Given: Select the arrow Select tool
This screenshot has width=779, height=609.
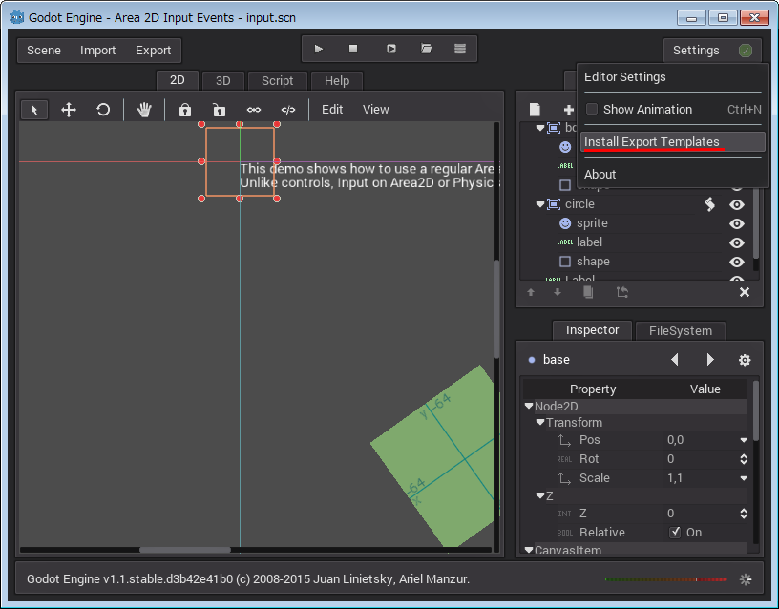Looking at the screenshot, I should 34,110.
